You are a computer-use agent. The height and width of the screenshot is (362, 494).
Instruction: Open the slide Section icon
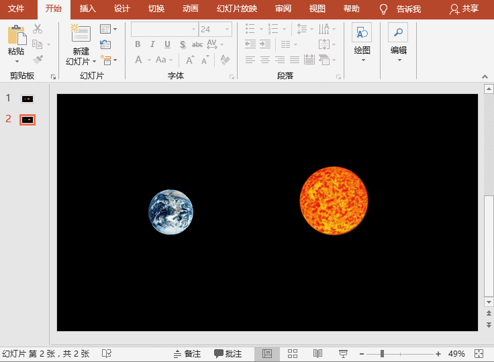click(105, 60)
